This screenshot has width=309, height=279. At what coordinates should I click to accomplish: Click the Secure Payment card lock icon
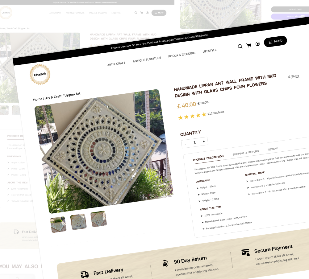[246, 252]
